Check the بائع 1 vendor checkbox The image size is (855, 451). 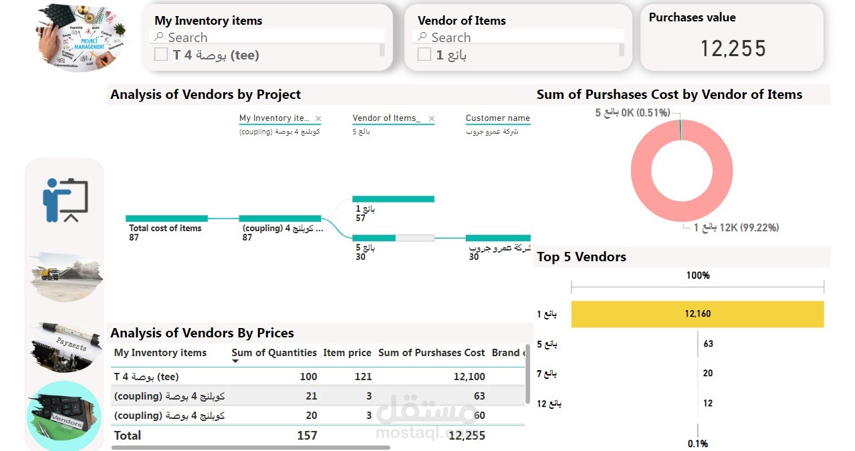tap(424, 55)
